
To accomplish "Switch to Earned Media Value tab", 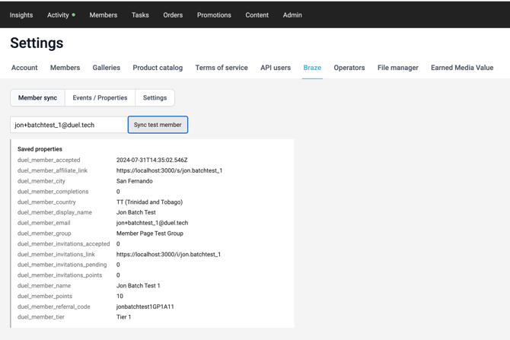I will [462, 68].
